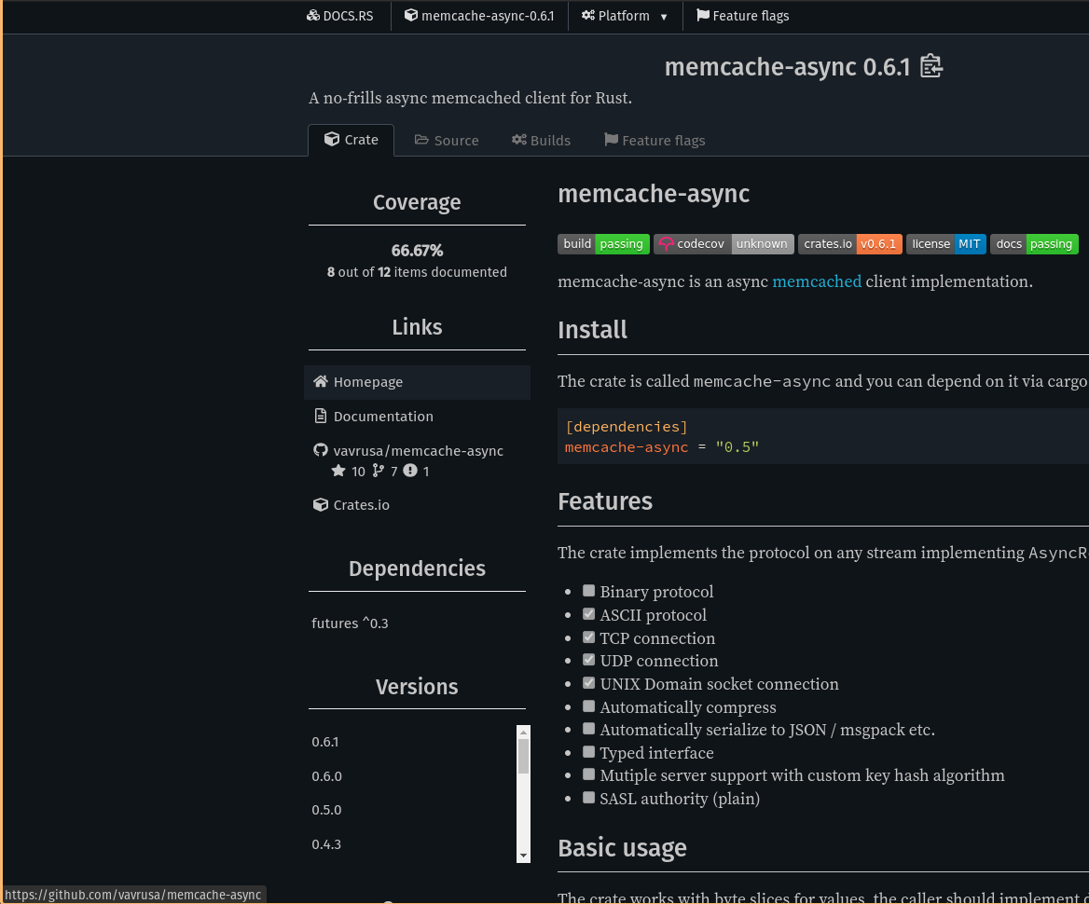Open the Crates.io link
Image resolution: width=1089 pixels, height=904 pixels.
pos(418,505)
